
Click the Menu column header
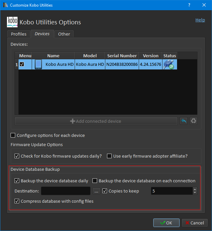coord(25,56)
